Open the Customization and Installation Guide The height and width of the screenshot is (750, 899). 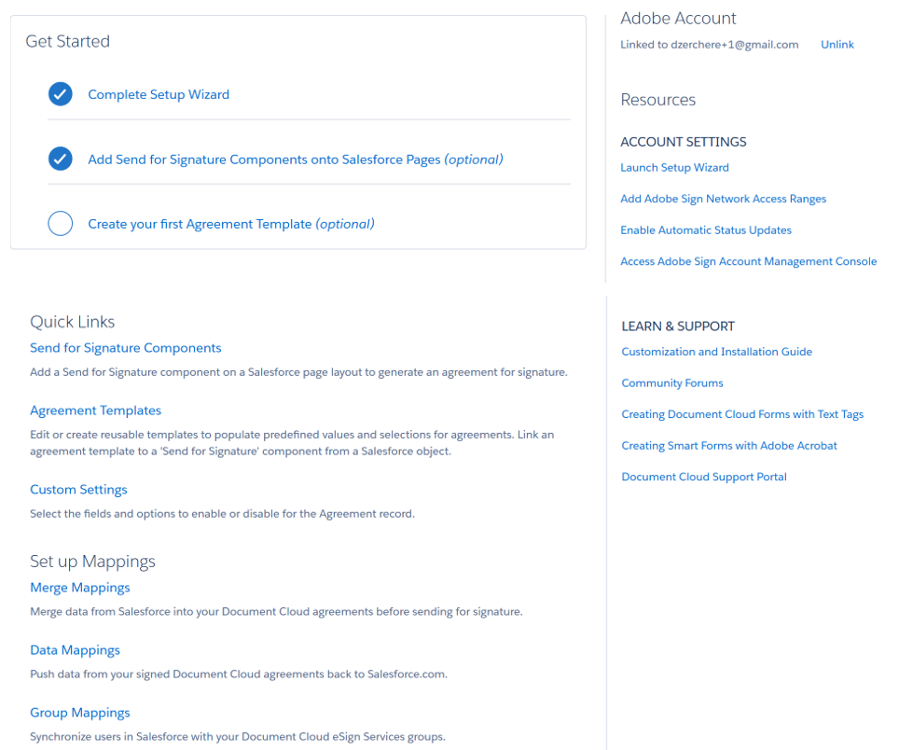[x=716, y=352]
